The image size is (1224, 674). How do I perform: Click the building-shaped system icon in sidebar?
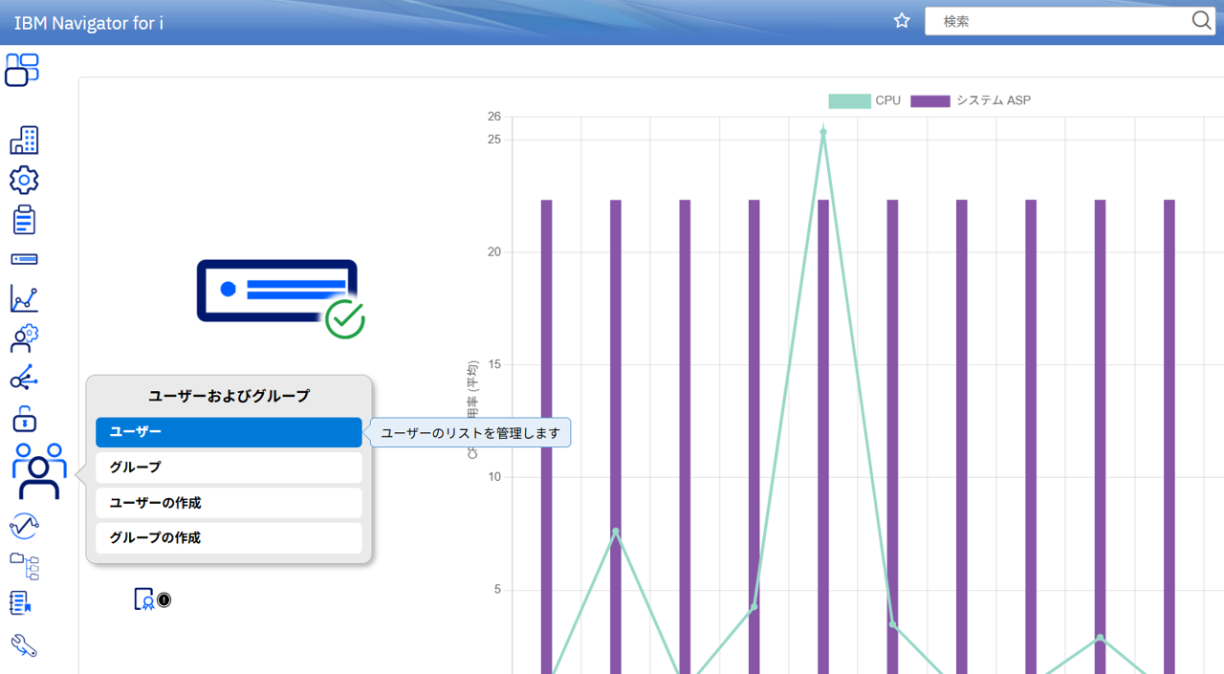[x=24, y=141]
